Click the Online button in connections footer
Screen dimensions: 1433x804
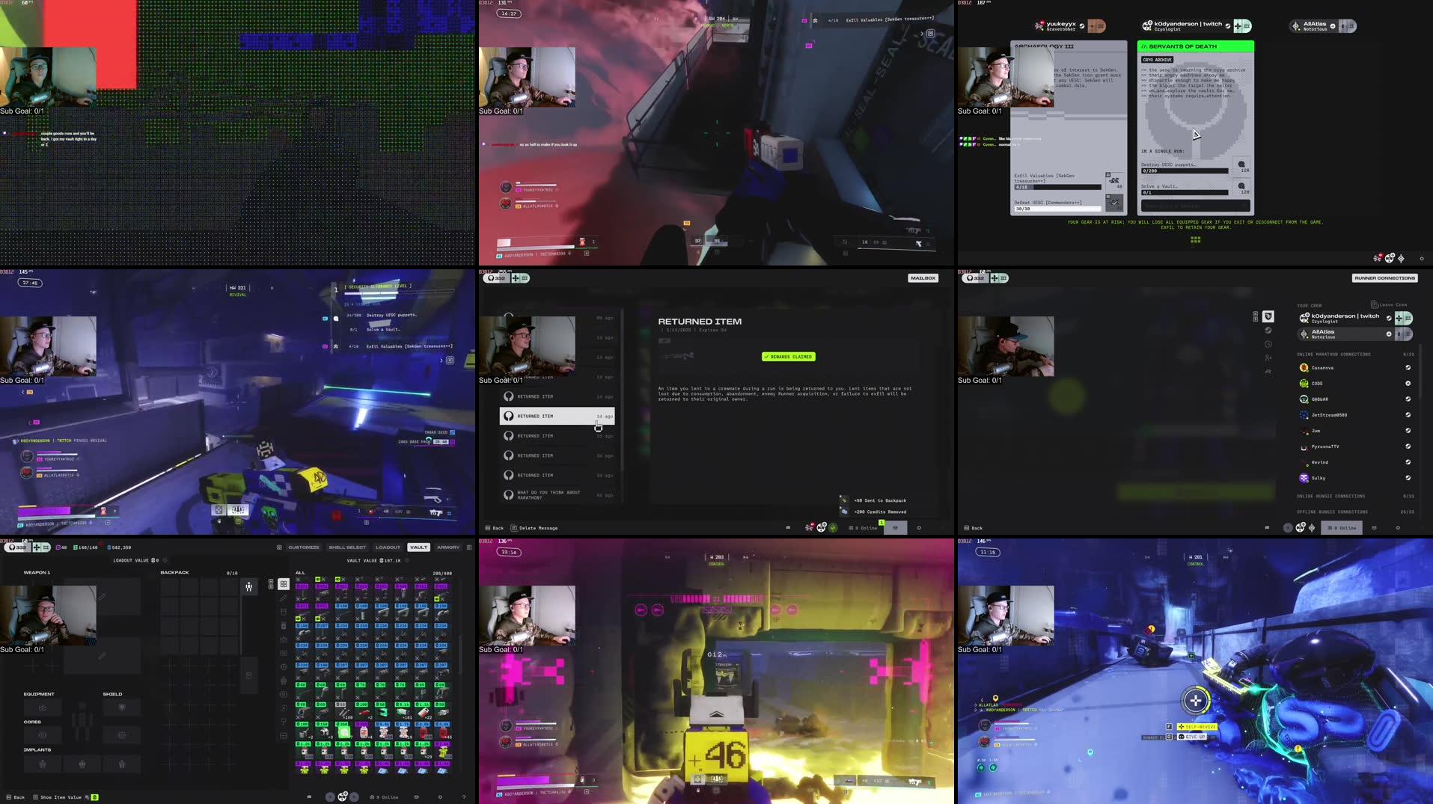[1342, 528]
